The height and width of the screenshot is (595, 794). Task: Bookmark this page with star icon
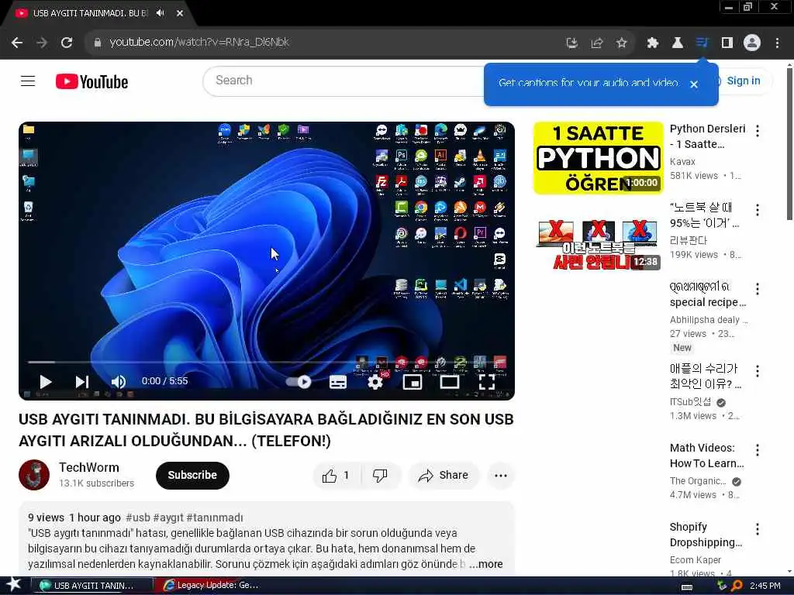tap(622, 43)
